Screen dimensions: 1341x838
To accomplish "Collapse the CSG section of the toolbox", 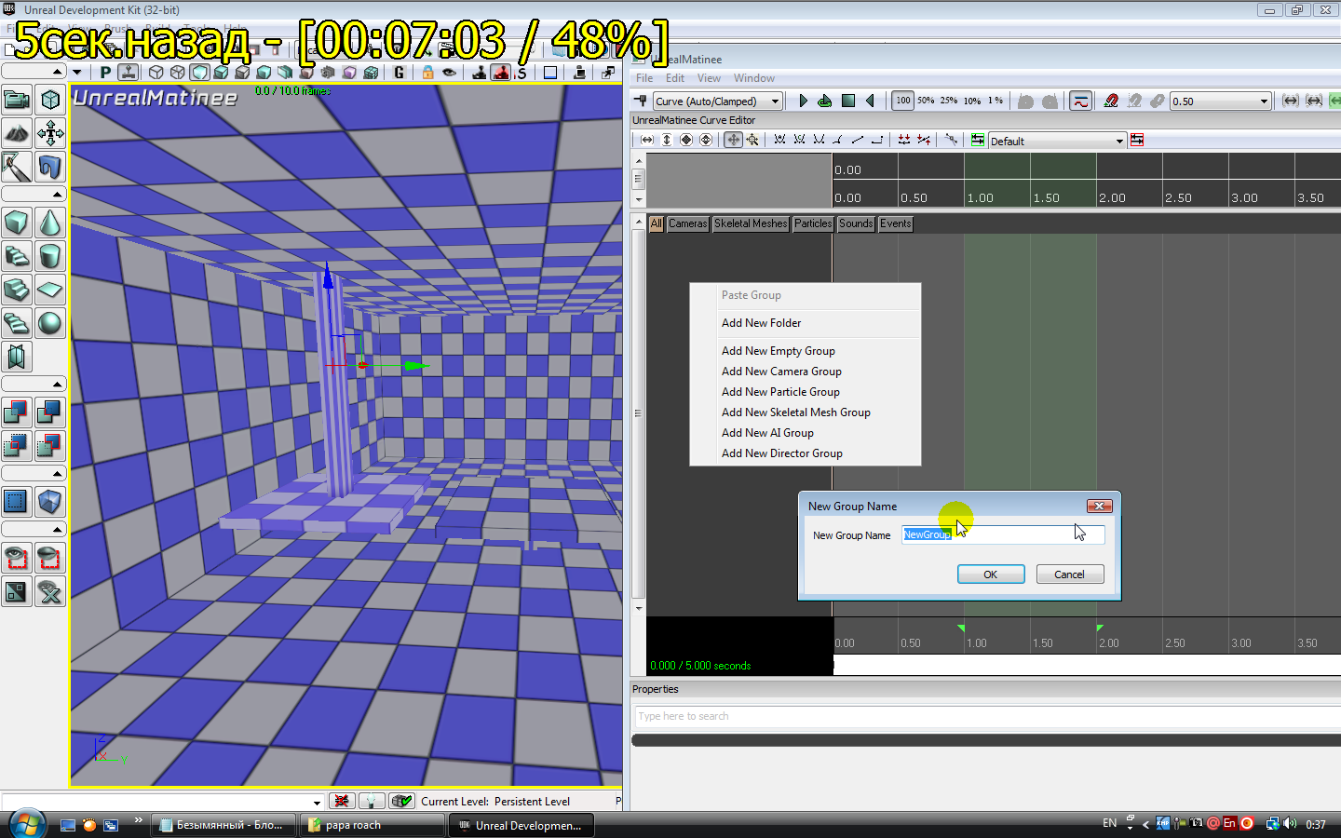I will pos(34,384).
